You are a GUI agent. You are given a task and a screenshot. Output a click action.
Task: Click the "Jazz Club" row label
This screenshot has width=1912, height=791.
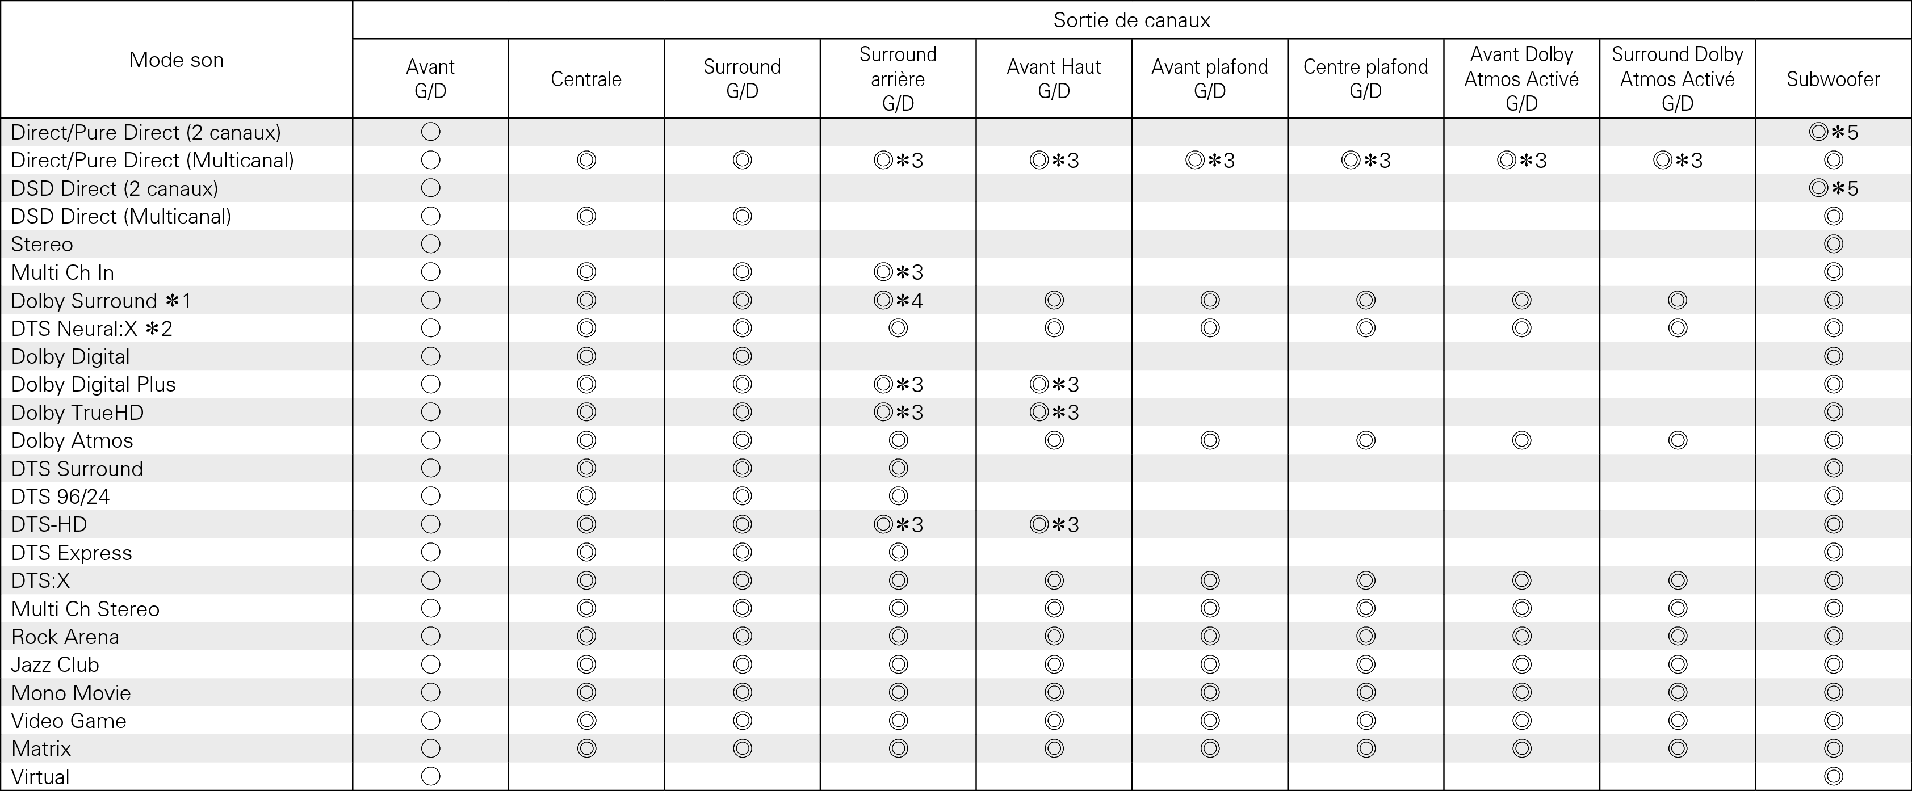pyautogui.click(x=55, y=665)
